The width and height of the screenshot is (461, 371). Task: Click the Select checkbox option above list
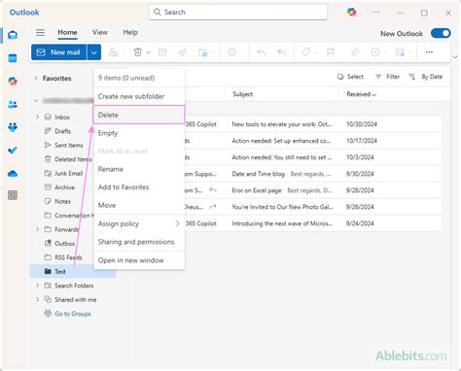[x=350, y=77]
